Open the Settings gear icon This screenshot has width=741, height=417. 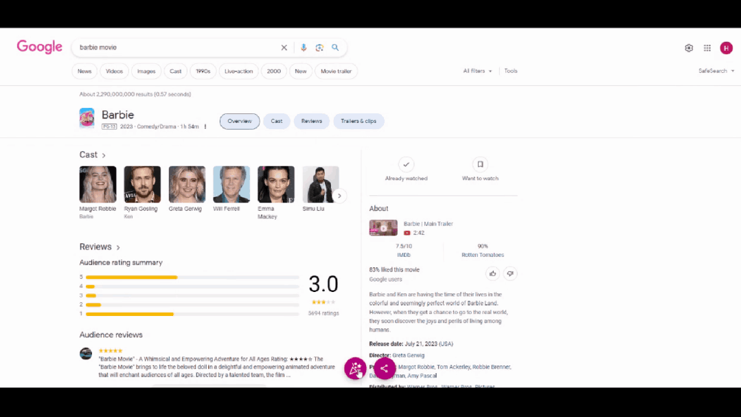[x=689, y=48]
